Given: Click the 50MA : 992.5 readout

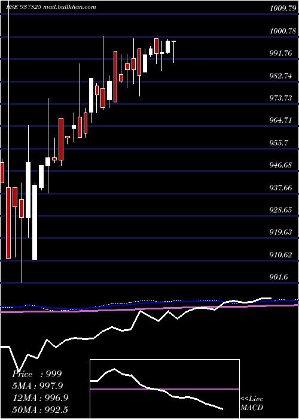Looking at the screenshot, I should pos(40,409).
